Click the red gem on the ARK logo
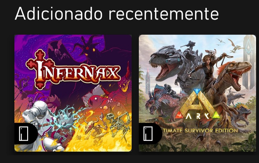 pyautogui.click(x=179, y=115)
